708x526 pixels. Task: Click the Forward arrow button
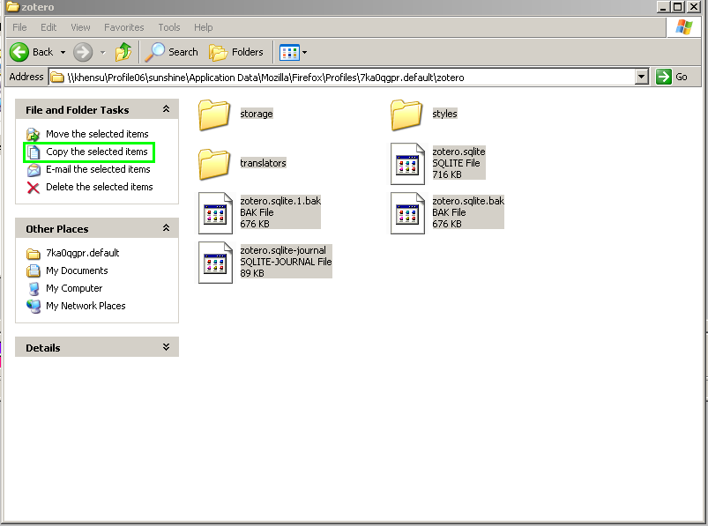click(x=83, y=52)
